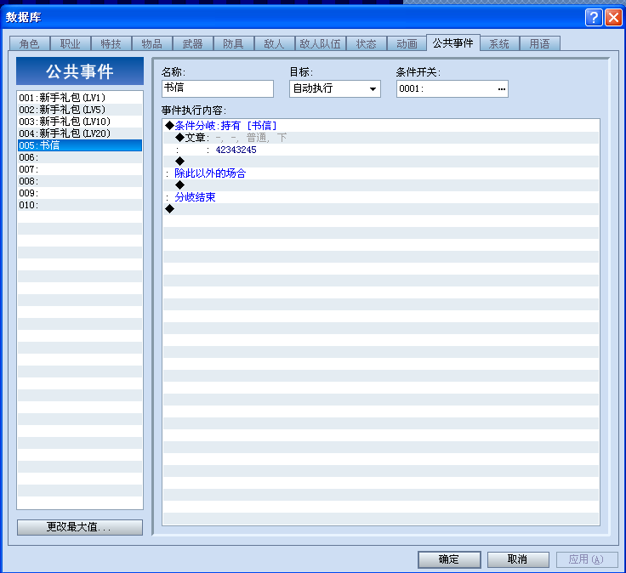Select the 防具 tab
Image resolution: width=626 pixels, height=573 pixels.
tap(234, 43)
